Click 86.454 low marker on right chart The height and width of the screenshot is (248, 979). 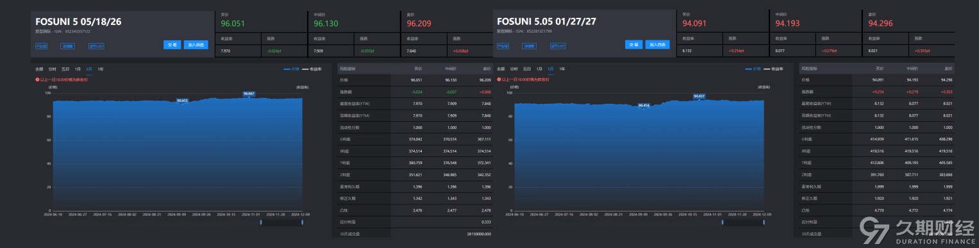(x=644, y=105)
